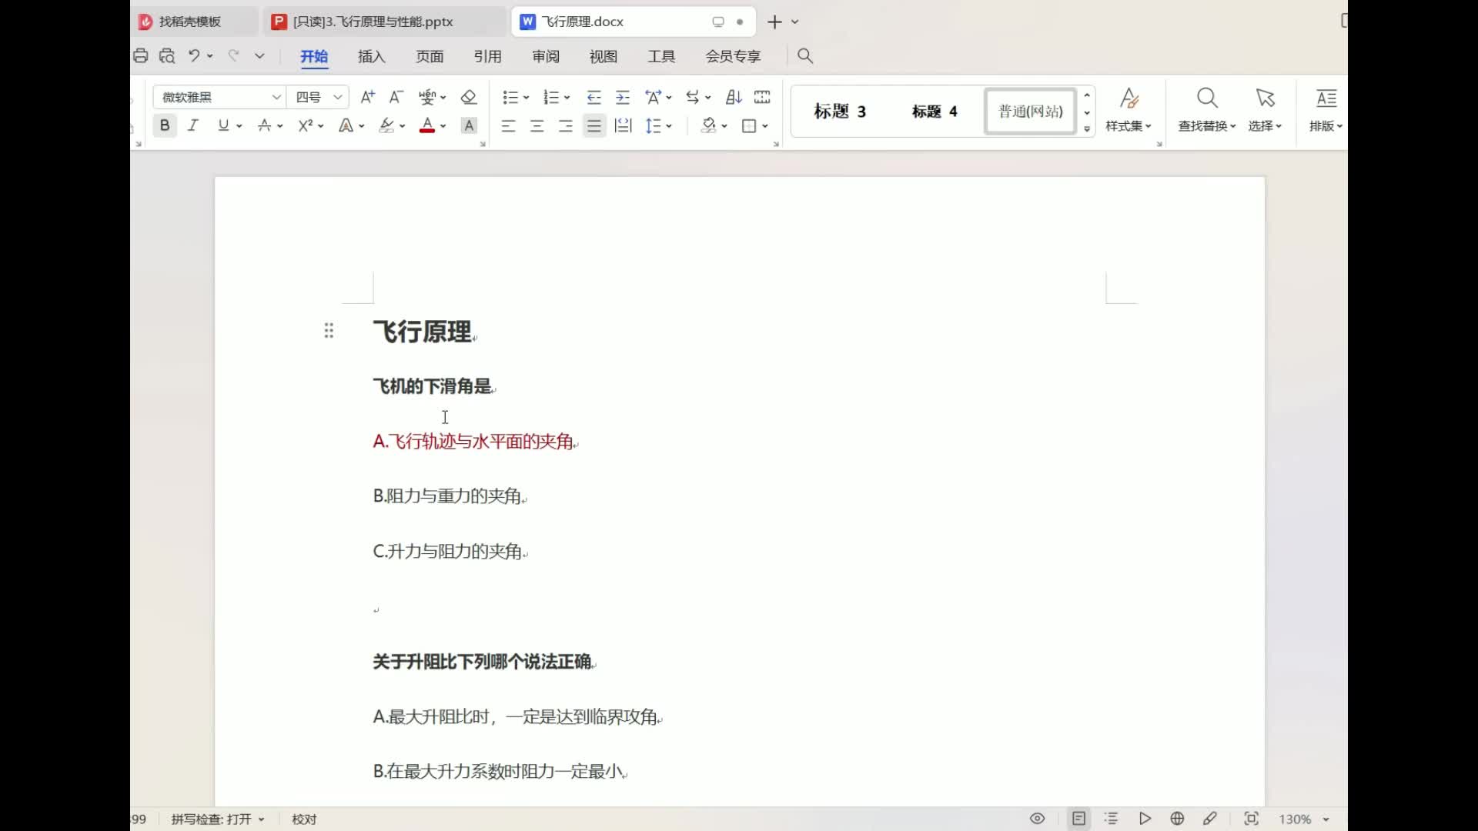Apply red font color
1478x831 pixels.
427,125
